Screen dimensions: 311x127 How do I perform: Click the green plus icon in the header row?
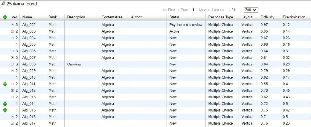[x=5, y=17]
